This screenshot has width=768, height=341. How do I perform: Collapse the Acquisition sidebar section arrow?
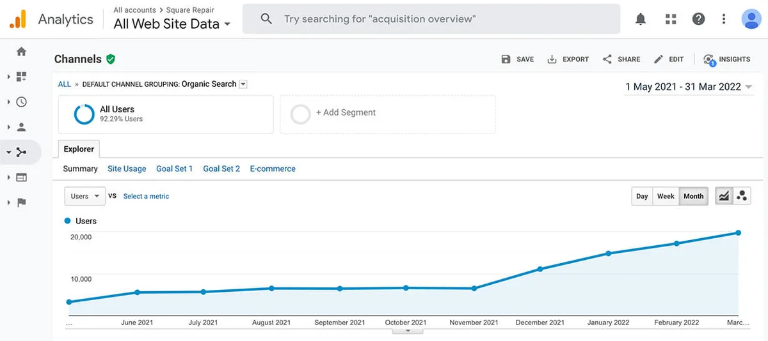click(x=9, y=152)
